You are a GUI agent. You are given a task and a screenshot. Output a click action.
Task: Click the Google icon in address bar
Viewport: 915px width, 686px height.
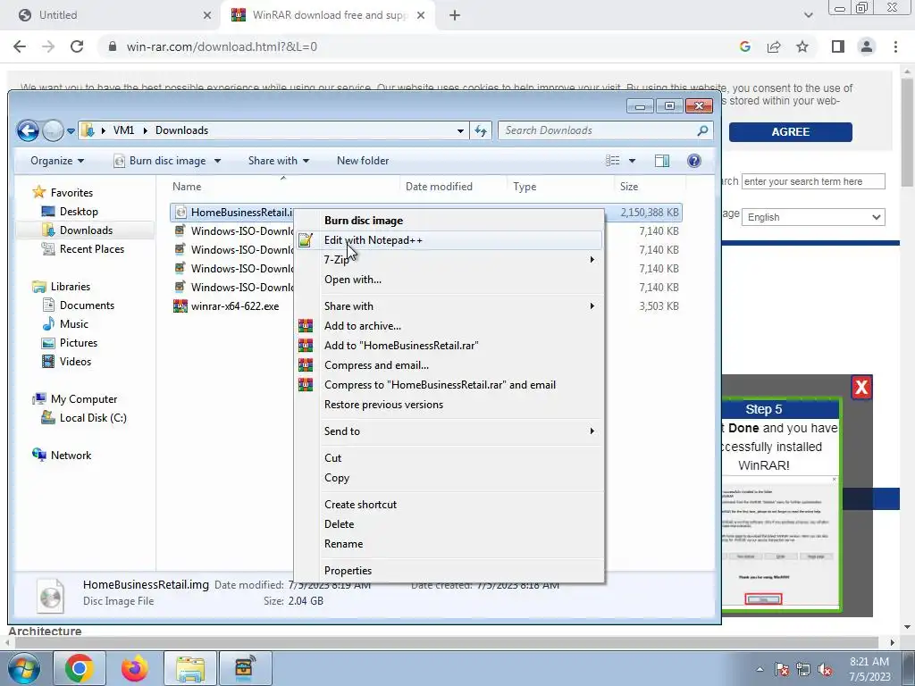coord(744,46)
